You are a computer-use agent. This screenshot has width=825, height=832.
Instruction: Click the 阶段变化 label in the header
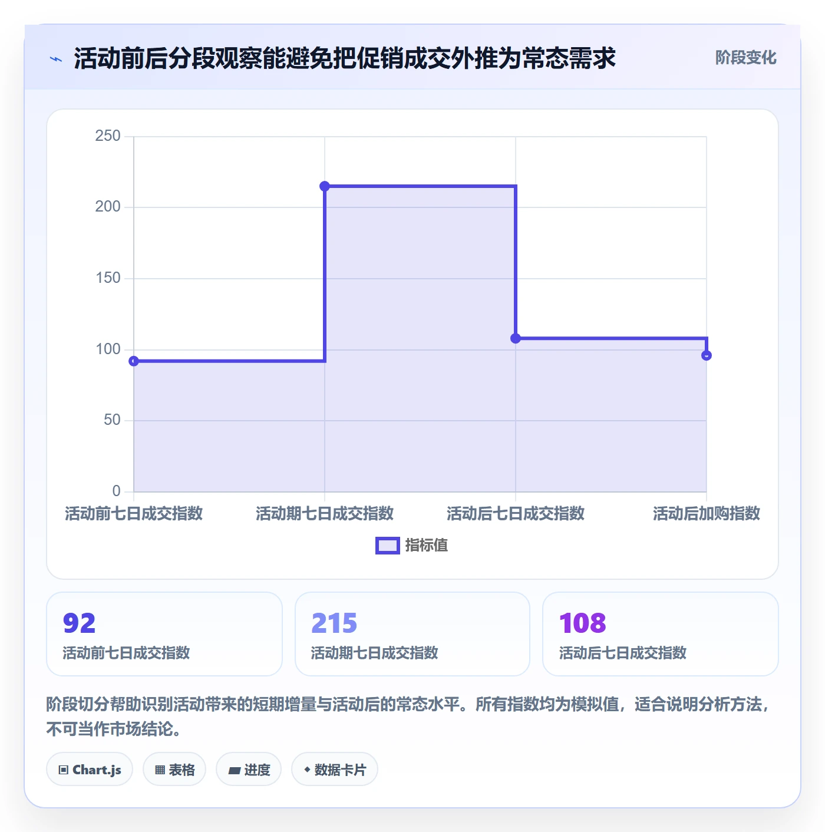[x=745, y=58]
